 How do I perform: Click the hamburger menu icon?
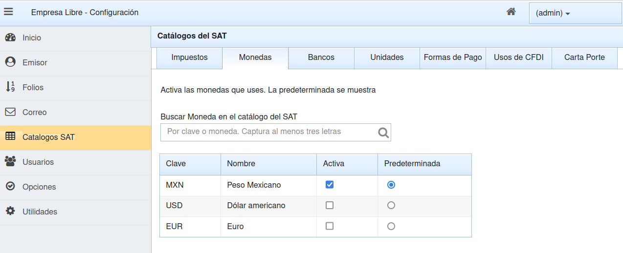8,12
